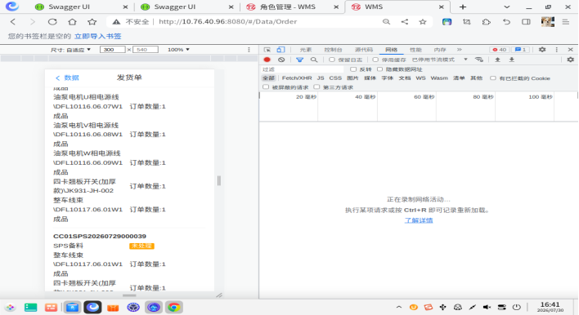Click the 未处理 status badge
The image size is (579, 315).
pos(141,246)
